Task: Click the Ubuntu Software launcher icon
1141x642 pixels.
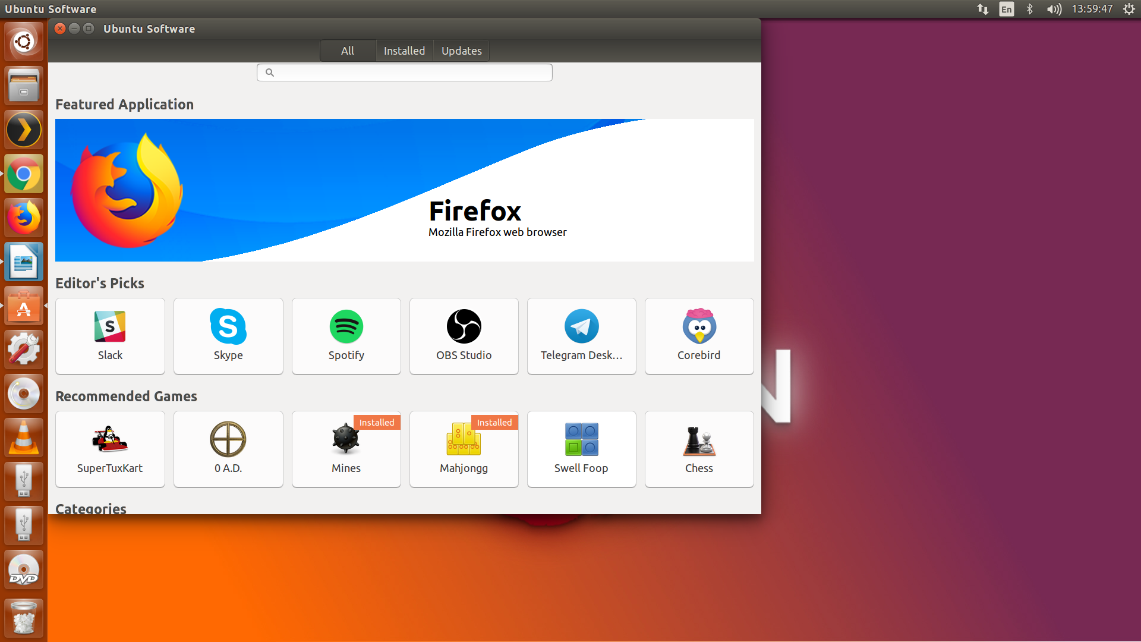Action: tap(24, 306)
